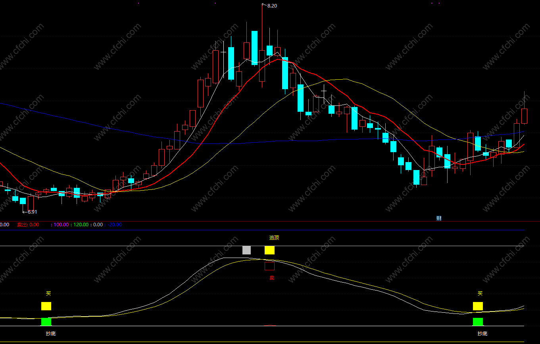
Task: Click the 卖出: 0.00 indicator value
Action: coord(28,225)
